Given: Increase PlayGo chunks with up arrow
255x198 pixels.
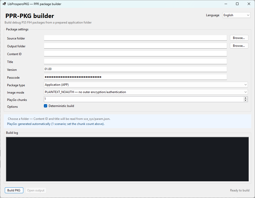Looking at the screenshot, I should point(246,98).
